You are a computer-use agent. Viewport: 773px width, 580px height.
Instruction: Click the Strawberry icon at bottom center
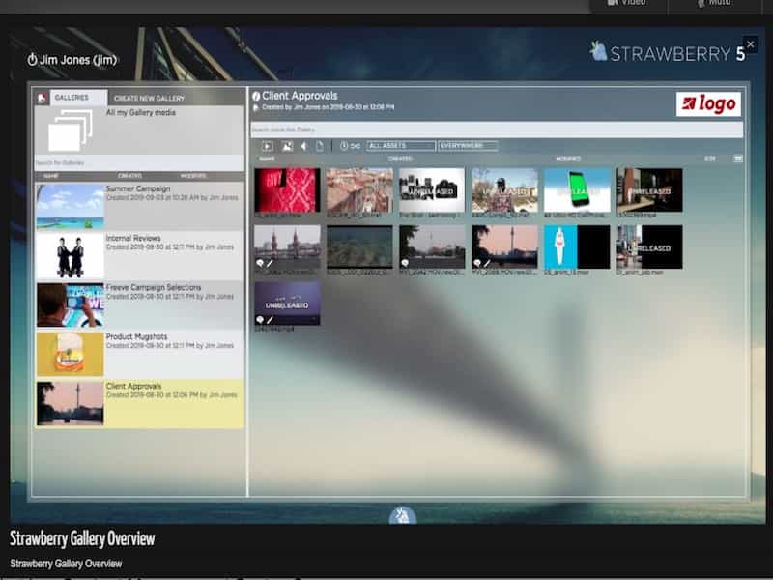[402, 516]
